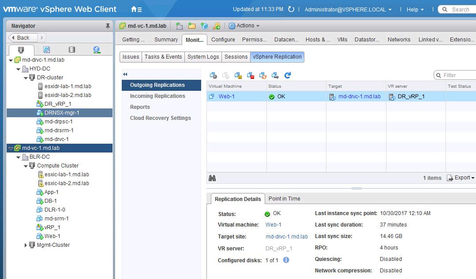Screen dimensions: 476x279
Task: Switch to Issues sub-tab
Action: click(131, 57)
